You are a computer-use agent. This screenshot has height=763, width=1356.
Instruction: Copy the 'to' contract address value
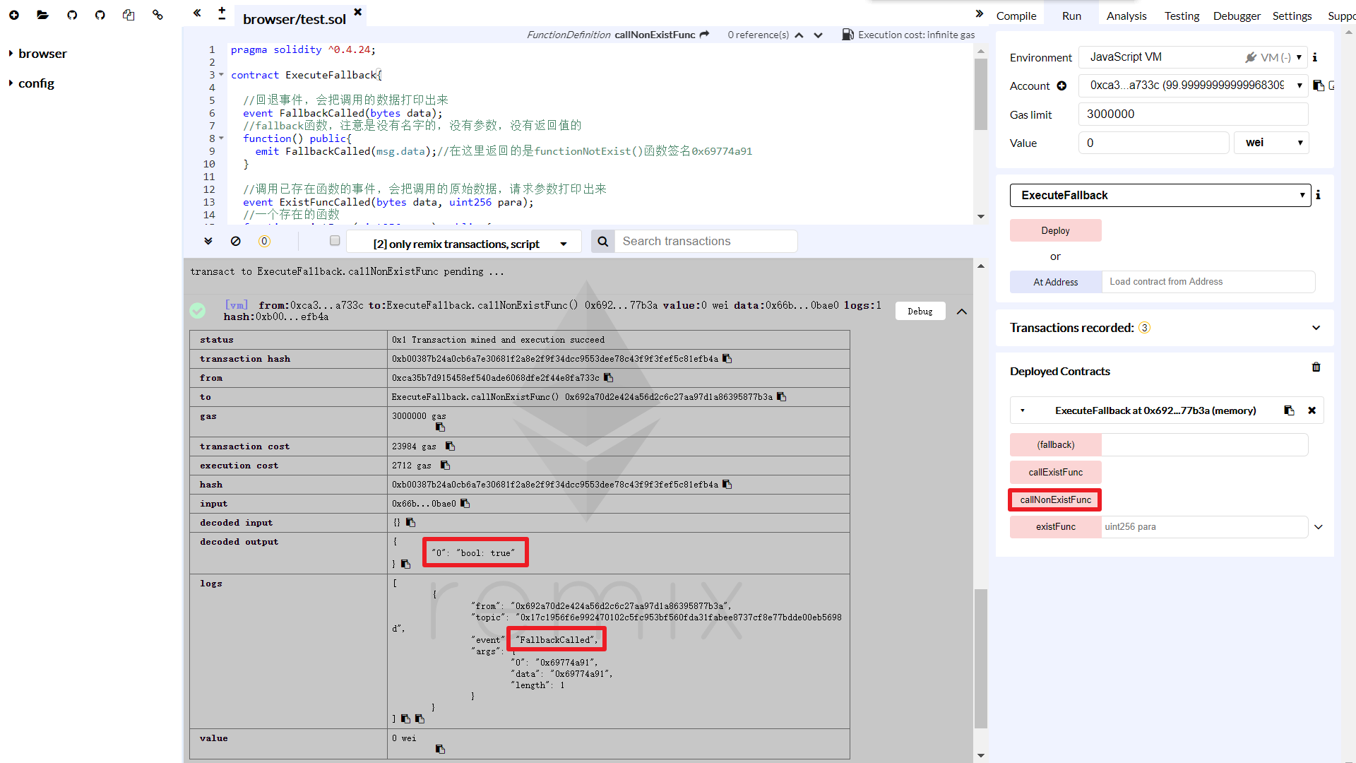point(782,397)
